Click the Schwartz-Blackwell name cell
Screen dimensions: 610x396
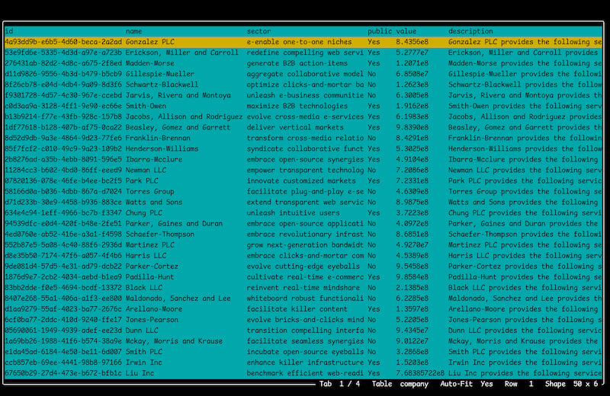click(162, 85)
